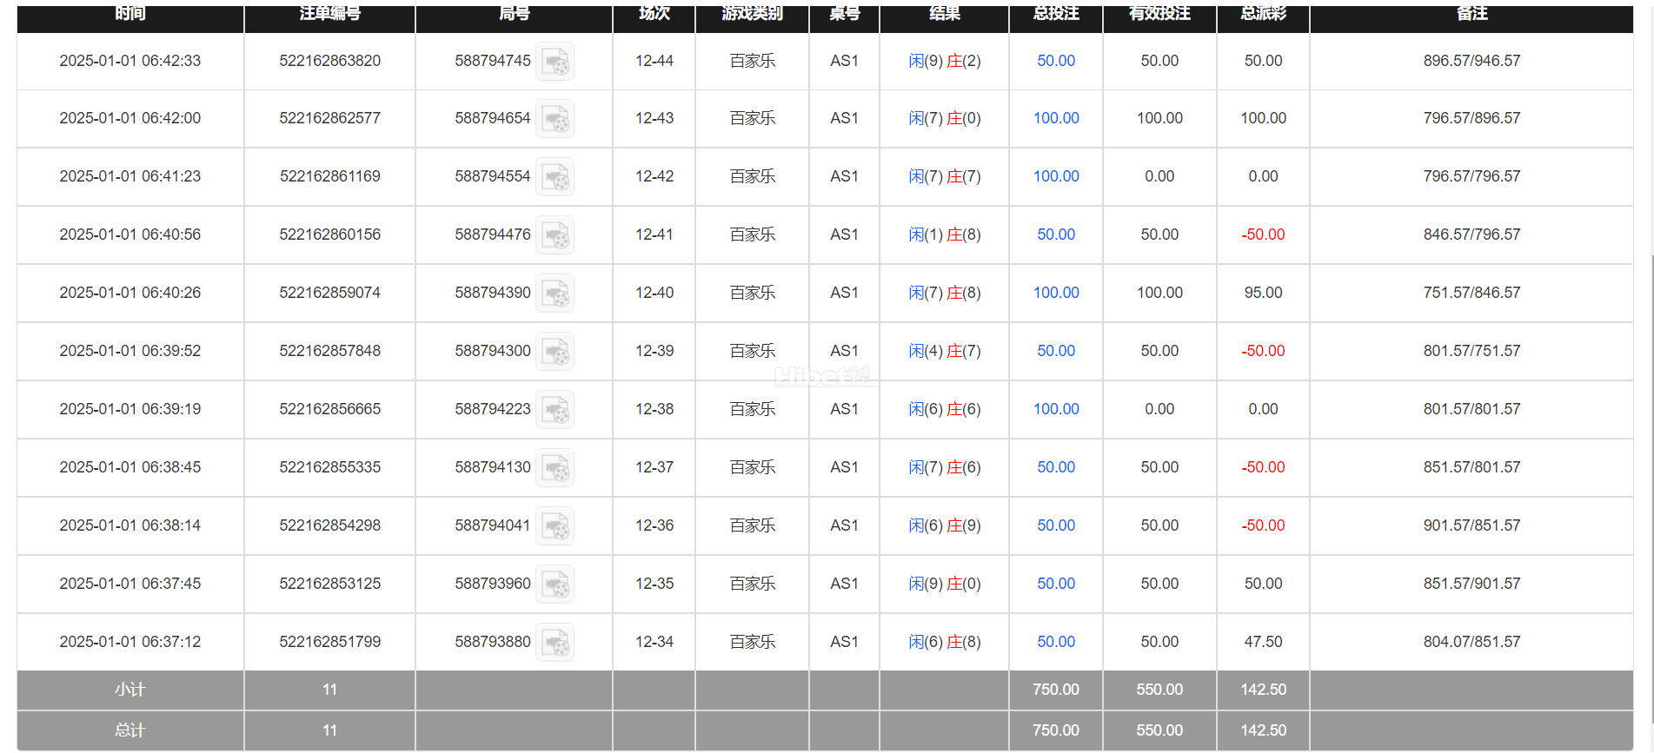This screenshot has height=753, width=1654.
Task: Click remark 901.57/851.57
Action: (x=1472, y=525)
